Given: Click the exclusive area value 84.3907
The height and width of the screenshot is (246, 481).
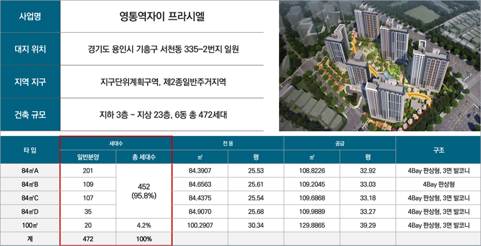Looking at the screenshot, I should tap(200, 171).
